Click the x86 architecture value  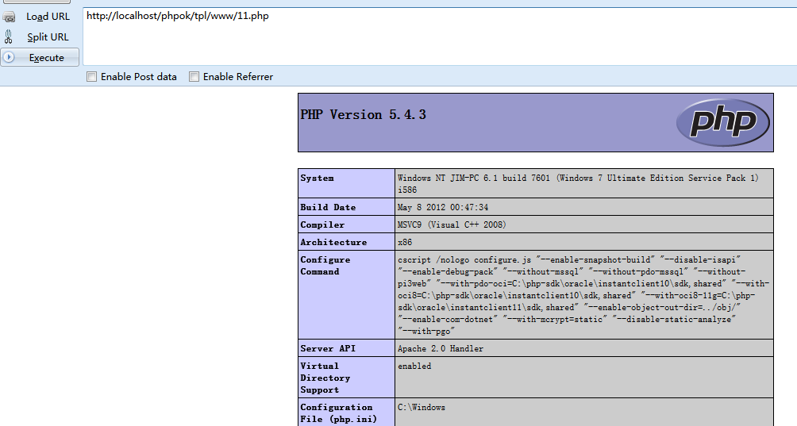pos(405,242)
